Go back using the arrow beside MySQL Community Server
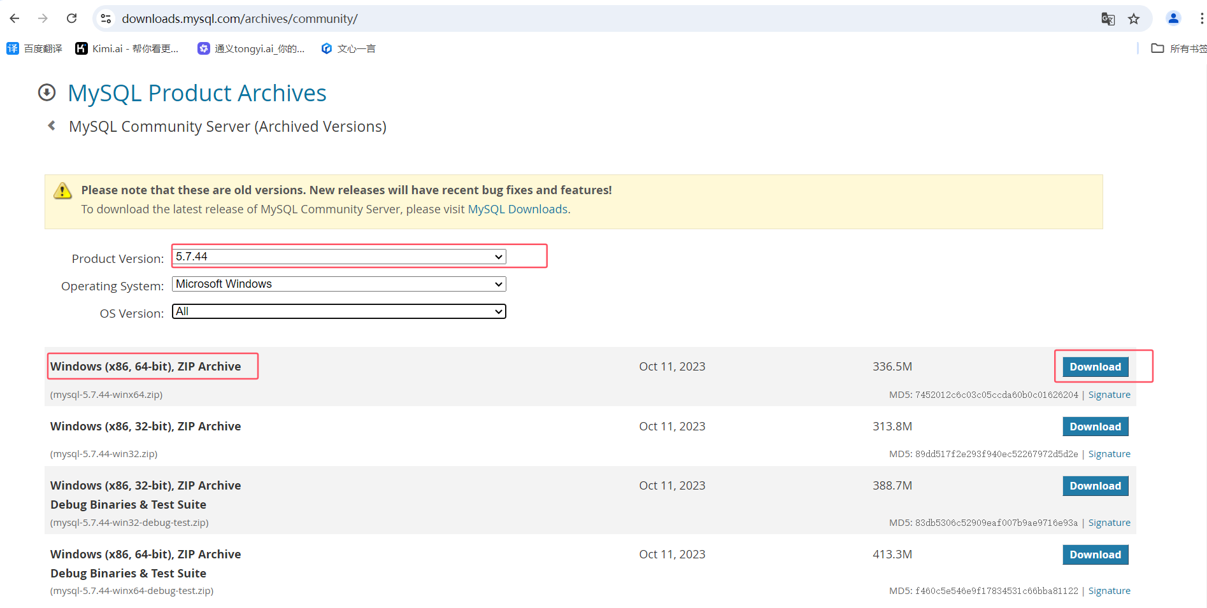This screenshot has width=1207, height=608. (x=52, y=126)
